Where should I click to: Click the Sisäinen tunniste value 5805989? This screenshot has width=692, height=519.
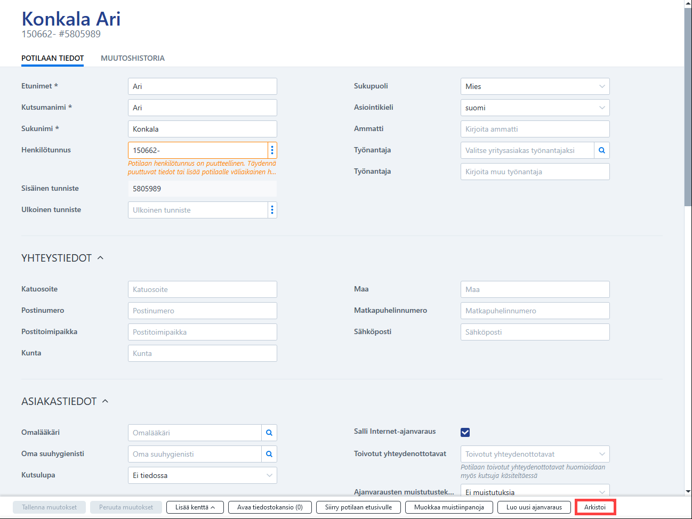point(203,189)
